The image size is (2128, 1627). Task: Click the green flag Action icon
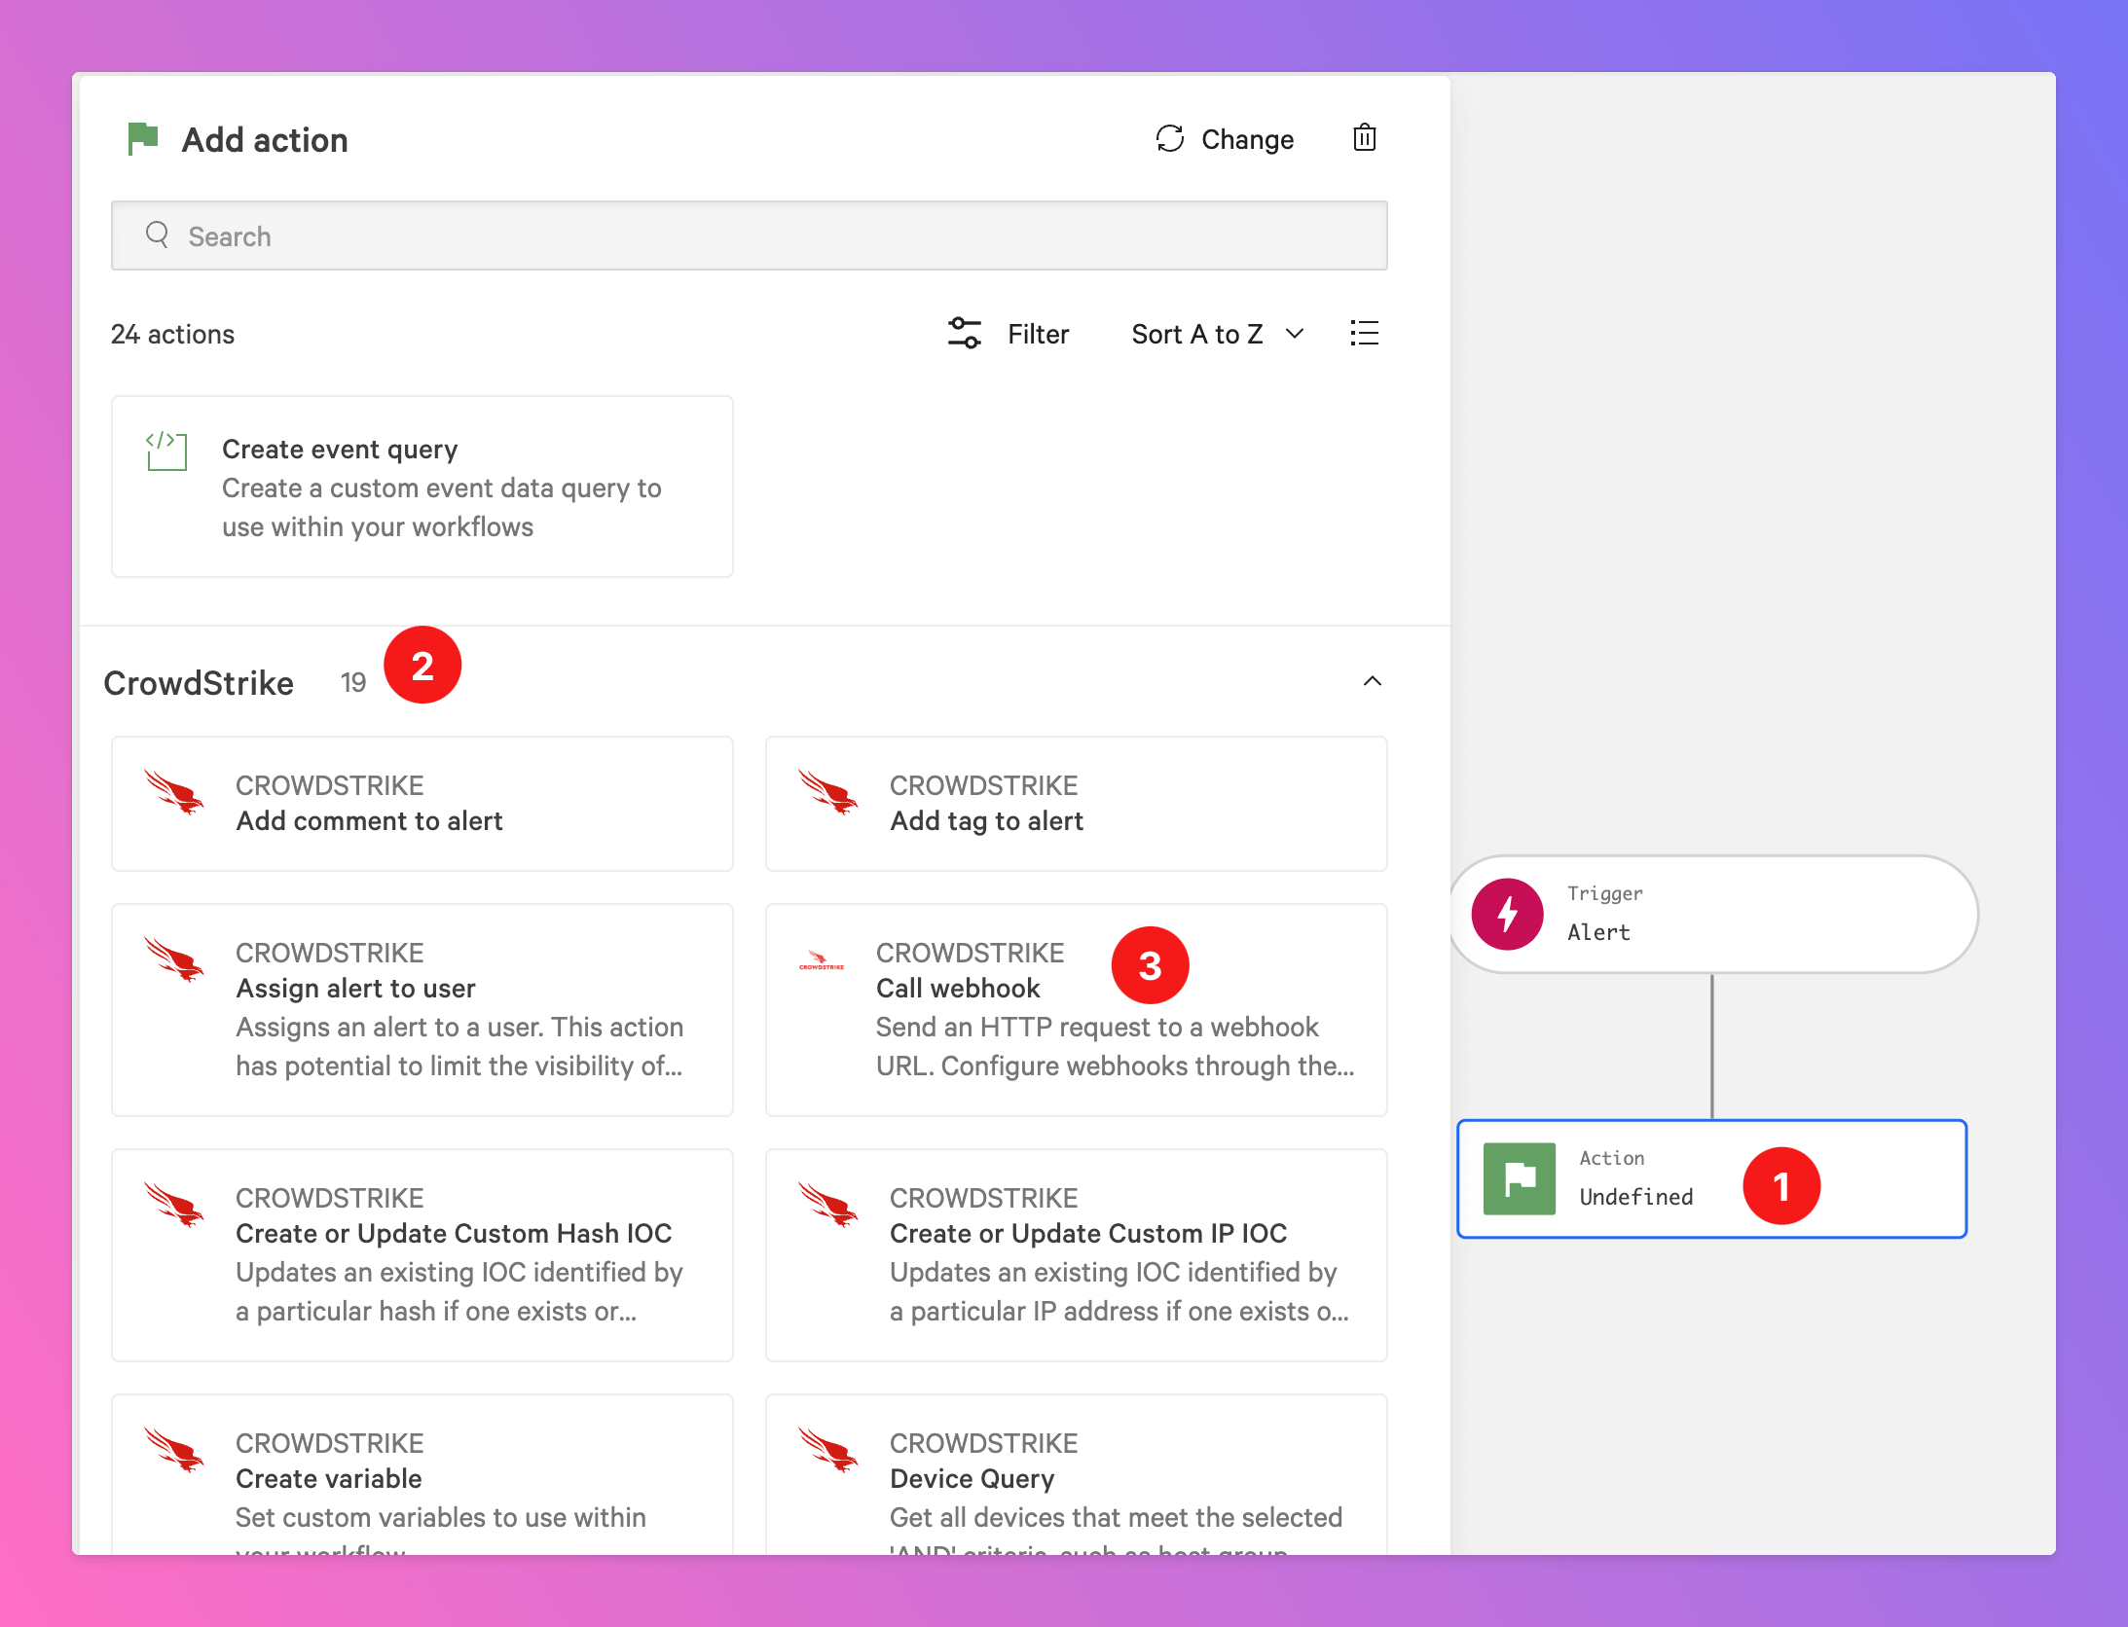[x=1519, y=1178]
